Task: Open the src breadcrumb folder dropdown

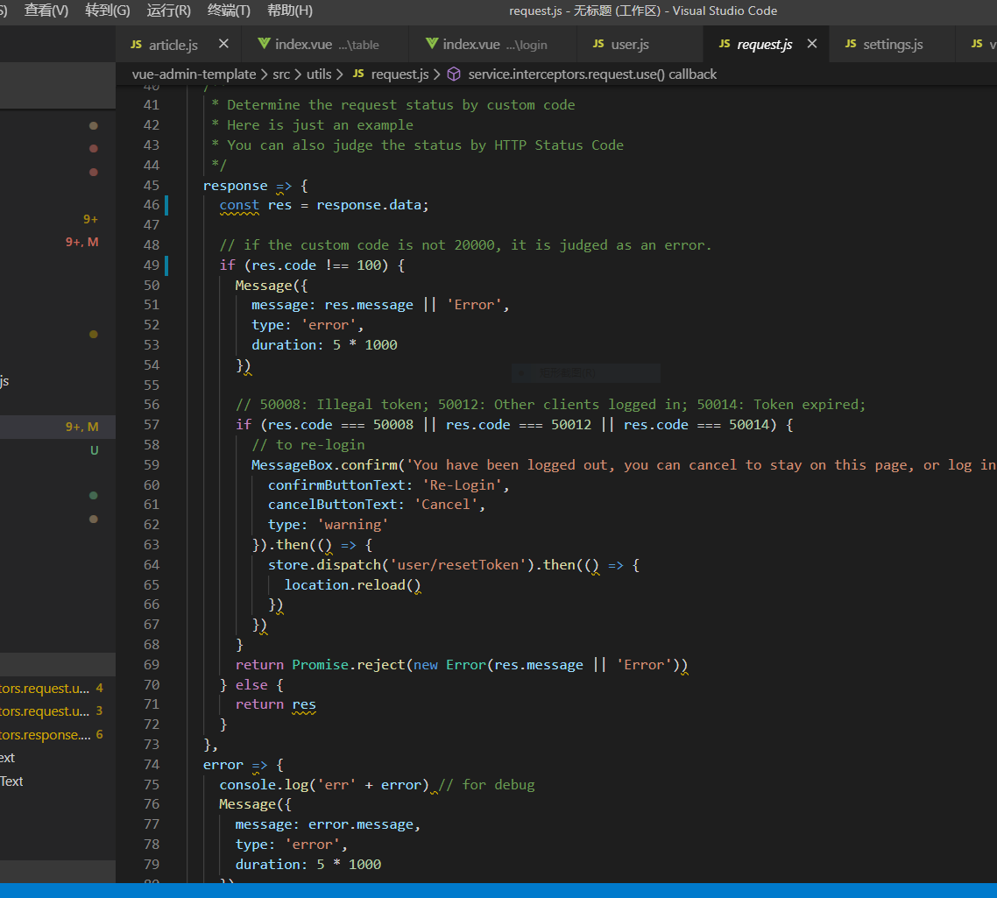Action: coord(281,74)
